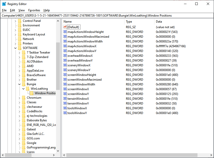Viewport: 214px width, 158px height.
Task: Click the toolsWindowX value icon
Action: [65, 108]
